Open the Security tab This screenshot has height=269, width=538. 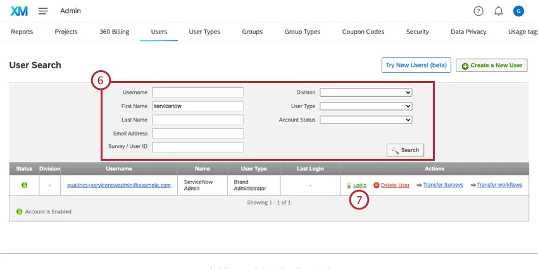point(417,32)
